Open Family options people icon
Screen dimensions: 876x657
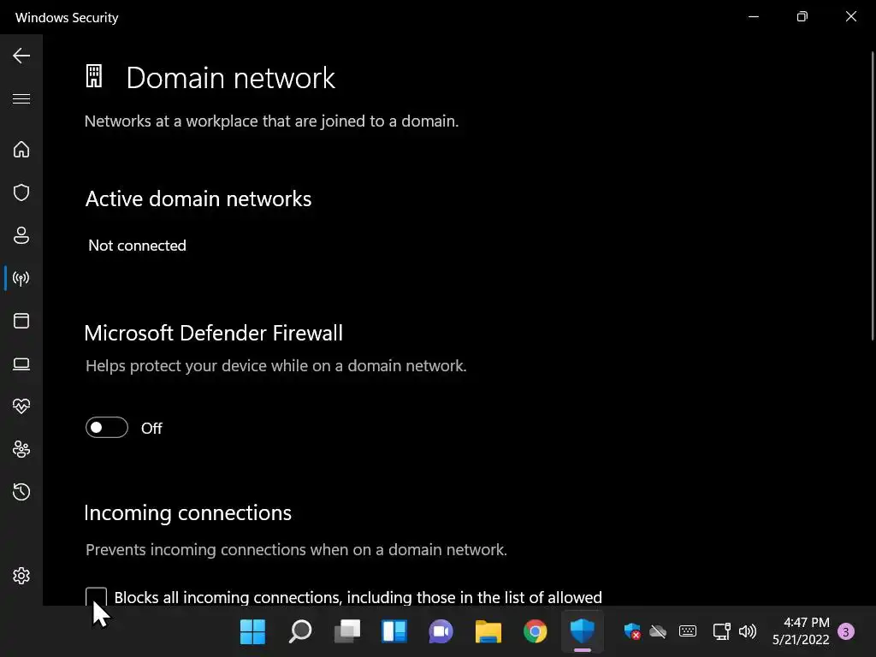pos(21,449)
